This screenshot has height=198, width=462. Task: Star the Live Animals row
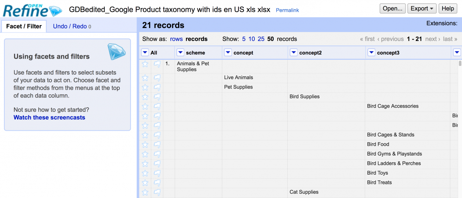(x=145, y=78)
